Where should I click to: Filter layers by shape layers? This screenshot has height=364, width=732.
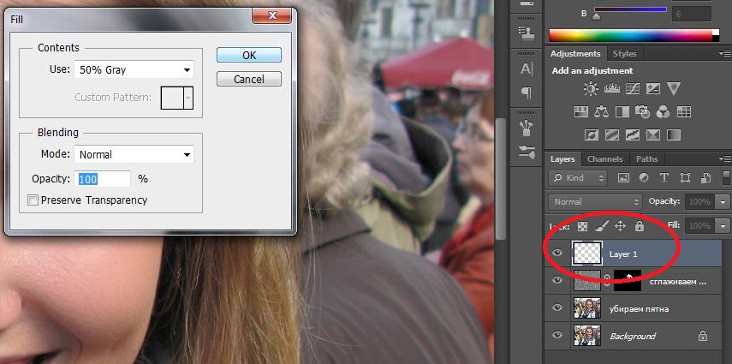click(x=685, y=178)
